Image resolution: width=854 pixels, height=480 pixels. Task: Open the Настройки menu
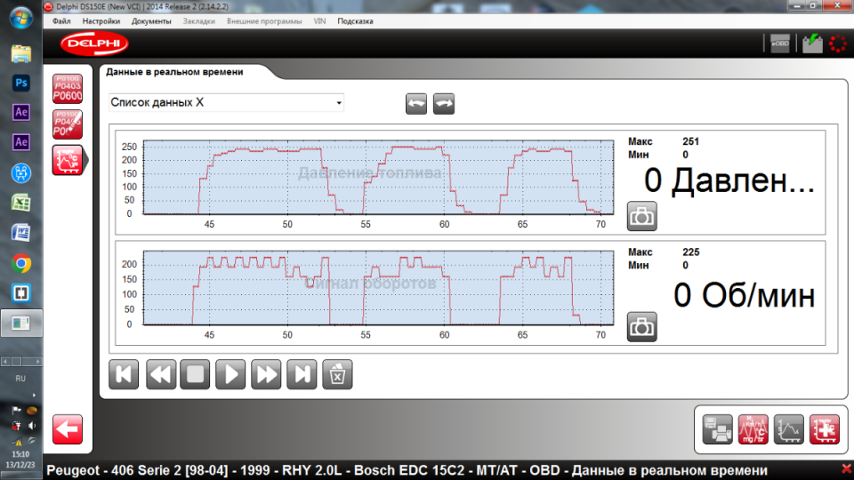tap(101, 20)
